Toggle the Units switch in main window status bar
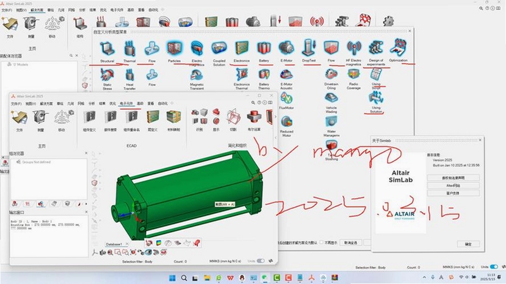This screenshot has height=284, width=506. point(494,266)
